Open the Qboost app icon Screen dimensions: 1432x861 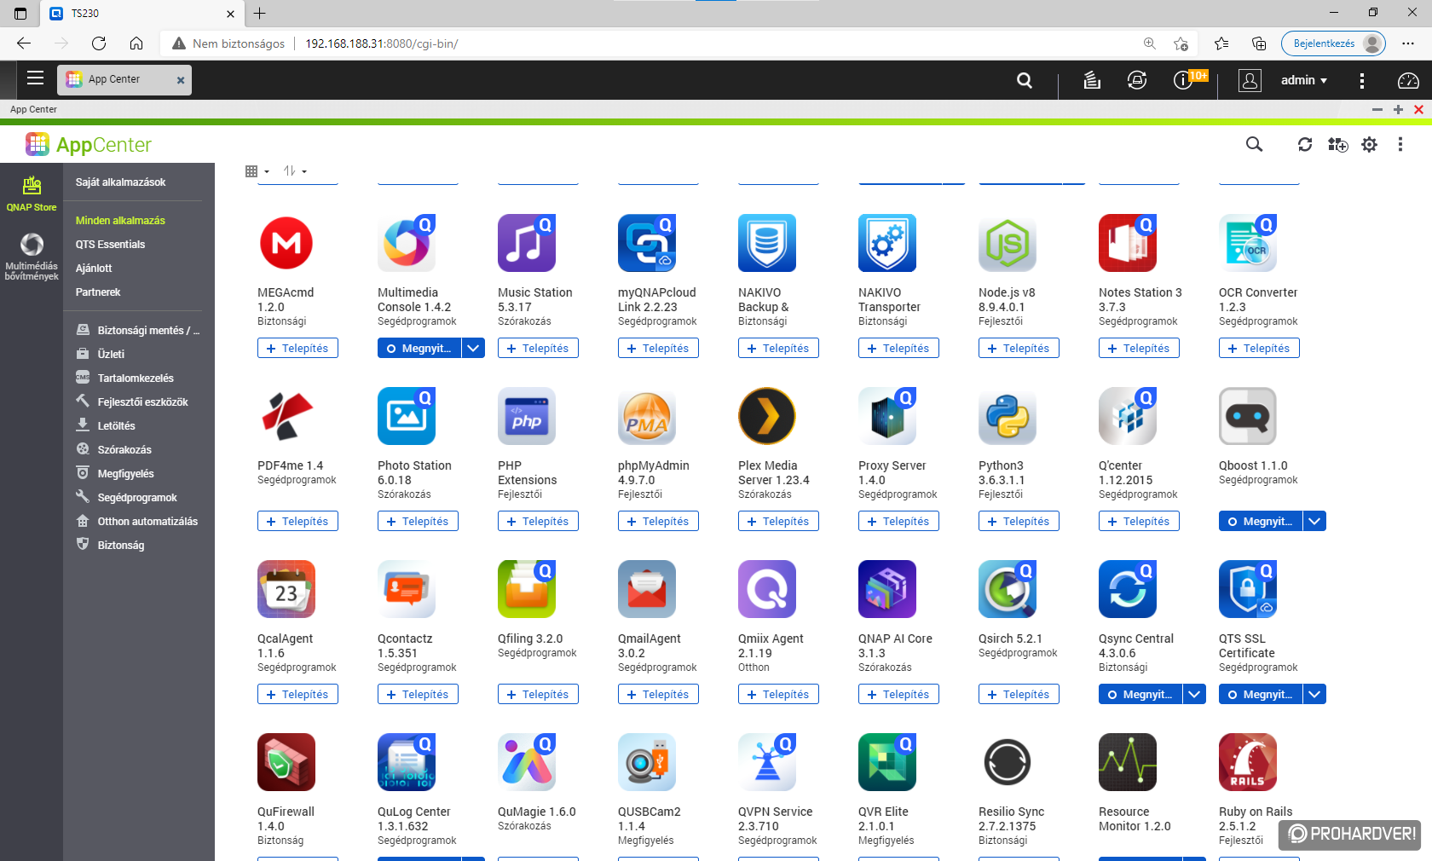[1248, 416]
